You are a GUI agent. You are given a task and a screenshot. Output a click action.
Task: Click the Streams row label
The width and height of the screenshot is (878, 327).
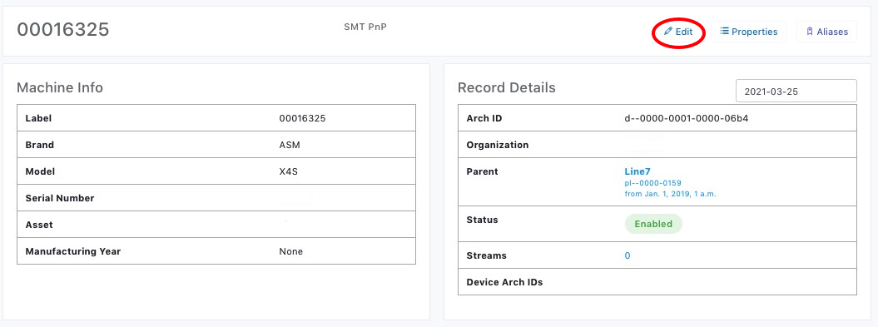pos(486,256)
